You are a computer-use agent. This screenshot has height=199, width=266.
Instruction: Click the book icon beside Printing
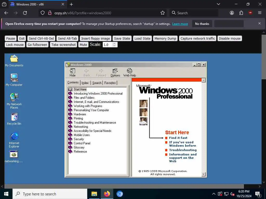click(x=70, y=118)
